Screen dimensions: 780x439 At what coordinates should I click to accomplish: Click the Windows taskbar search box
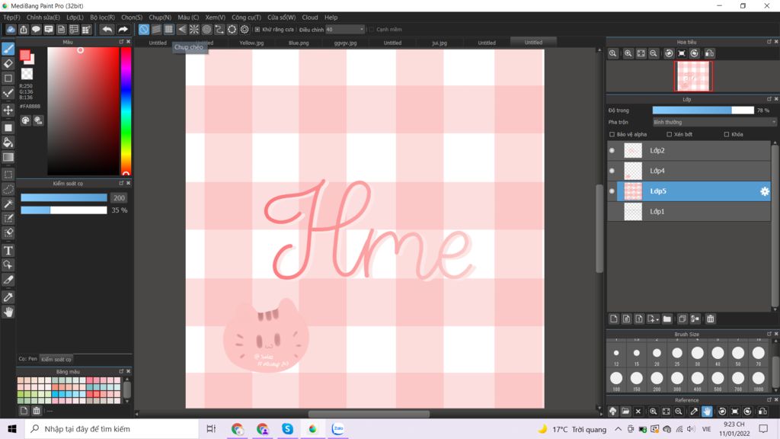pyautogui.click(x=111, y=429)
